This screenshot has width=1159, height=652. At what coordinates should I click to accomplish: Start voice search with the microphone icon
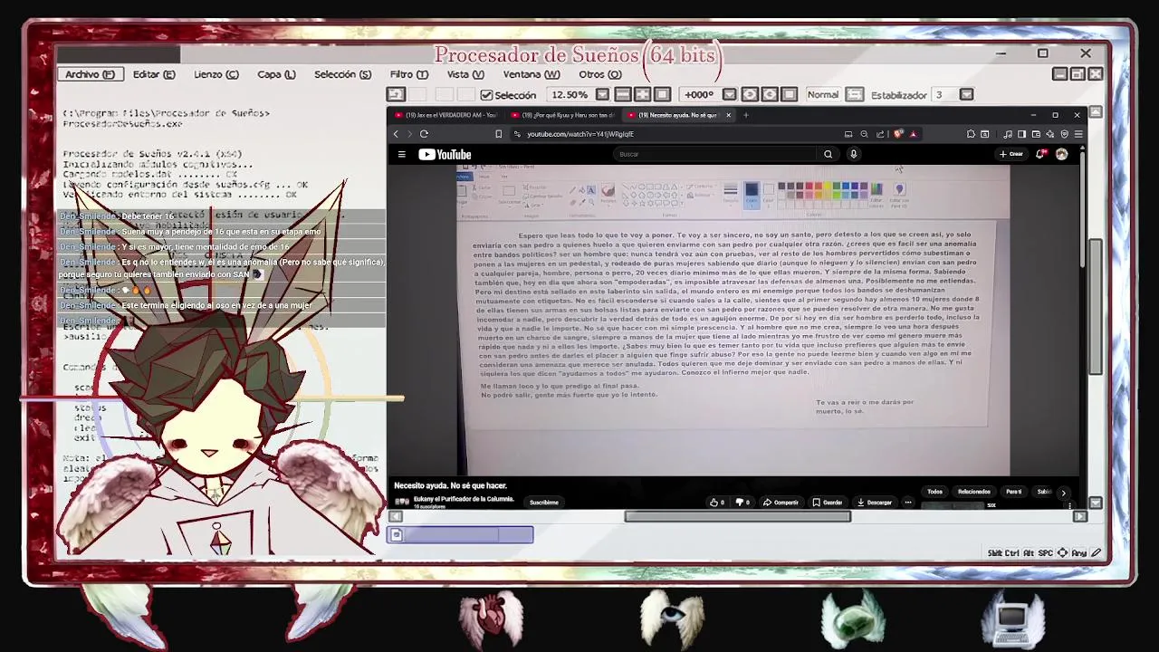click(853, 154)
